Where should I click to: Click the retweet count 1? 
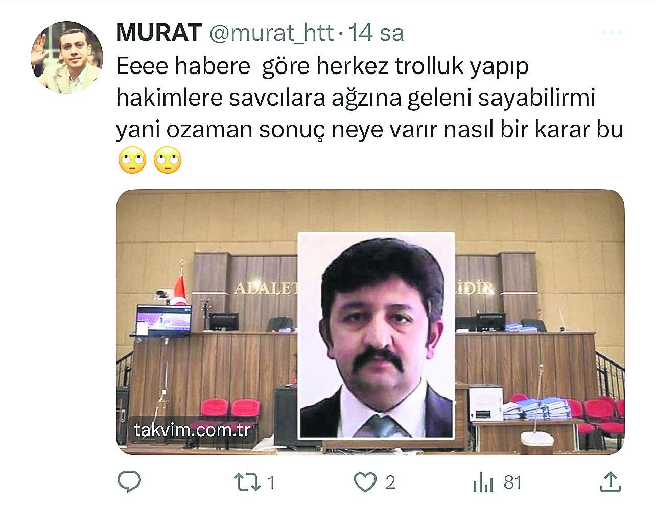pyautogui.click(x=271, y=482)
